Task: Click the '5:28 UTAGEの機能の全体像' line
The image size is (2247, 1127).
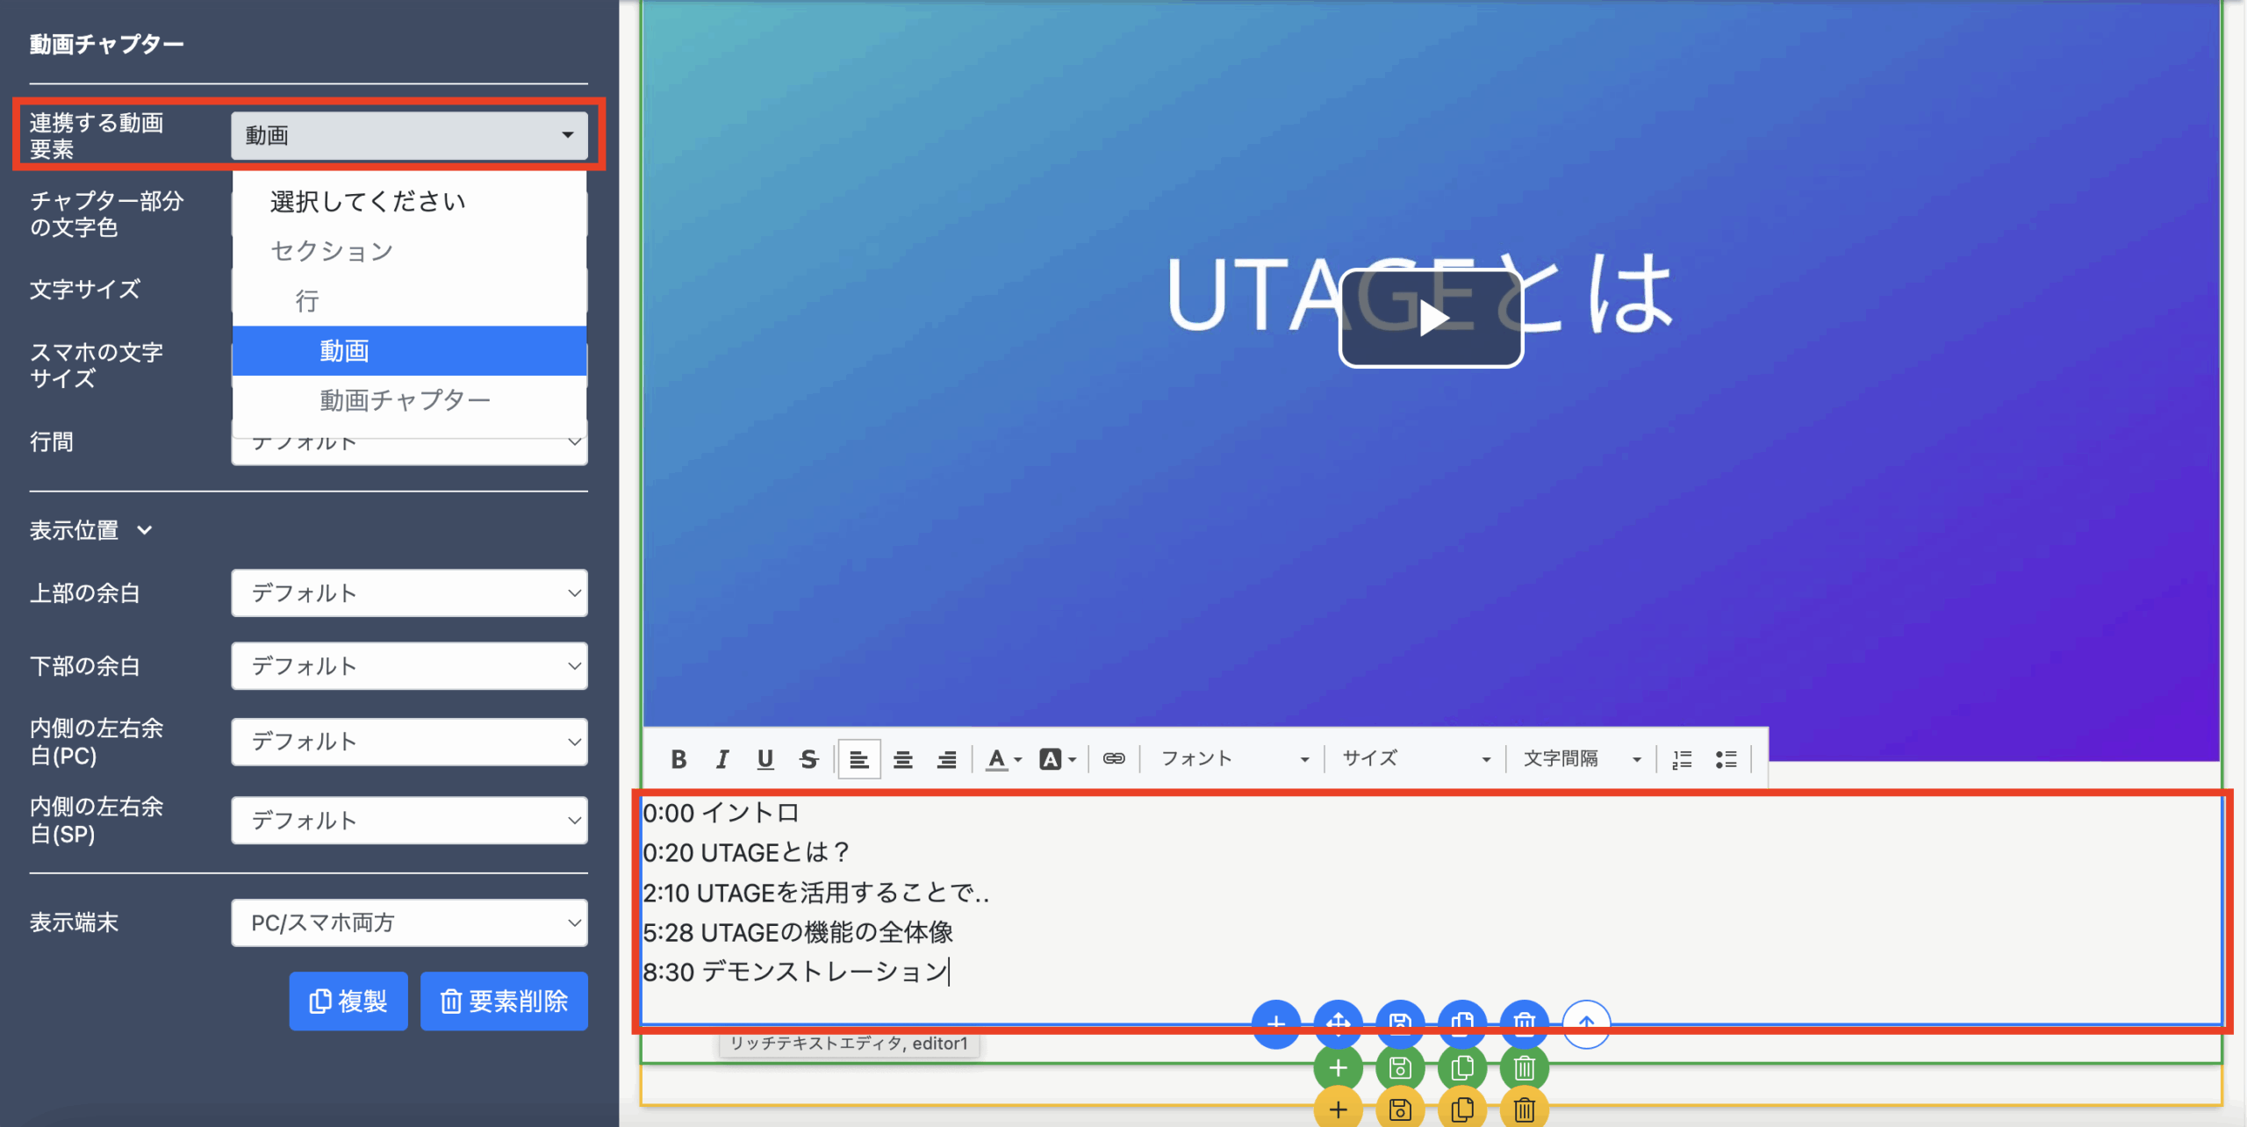Action: tap(798, 932)
